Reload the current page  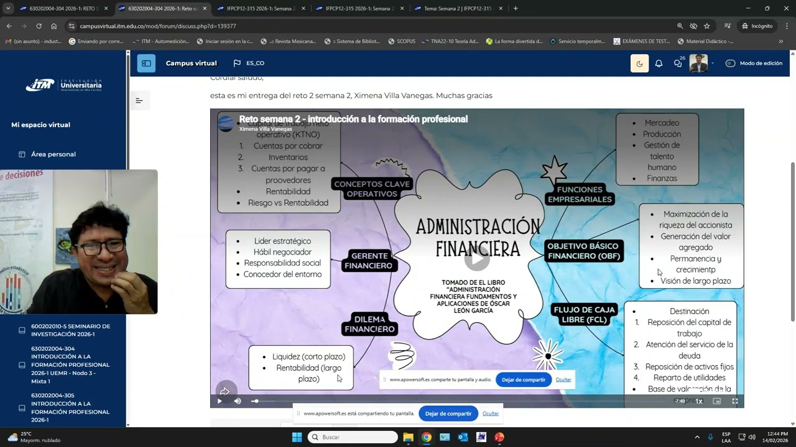coord(39,26)
